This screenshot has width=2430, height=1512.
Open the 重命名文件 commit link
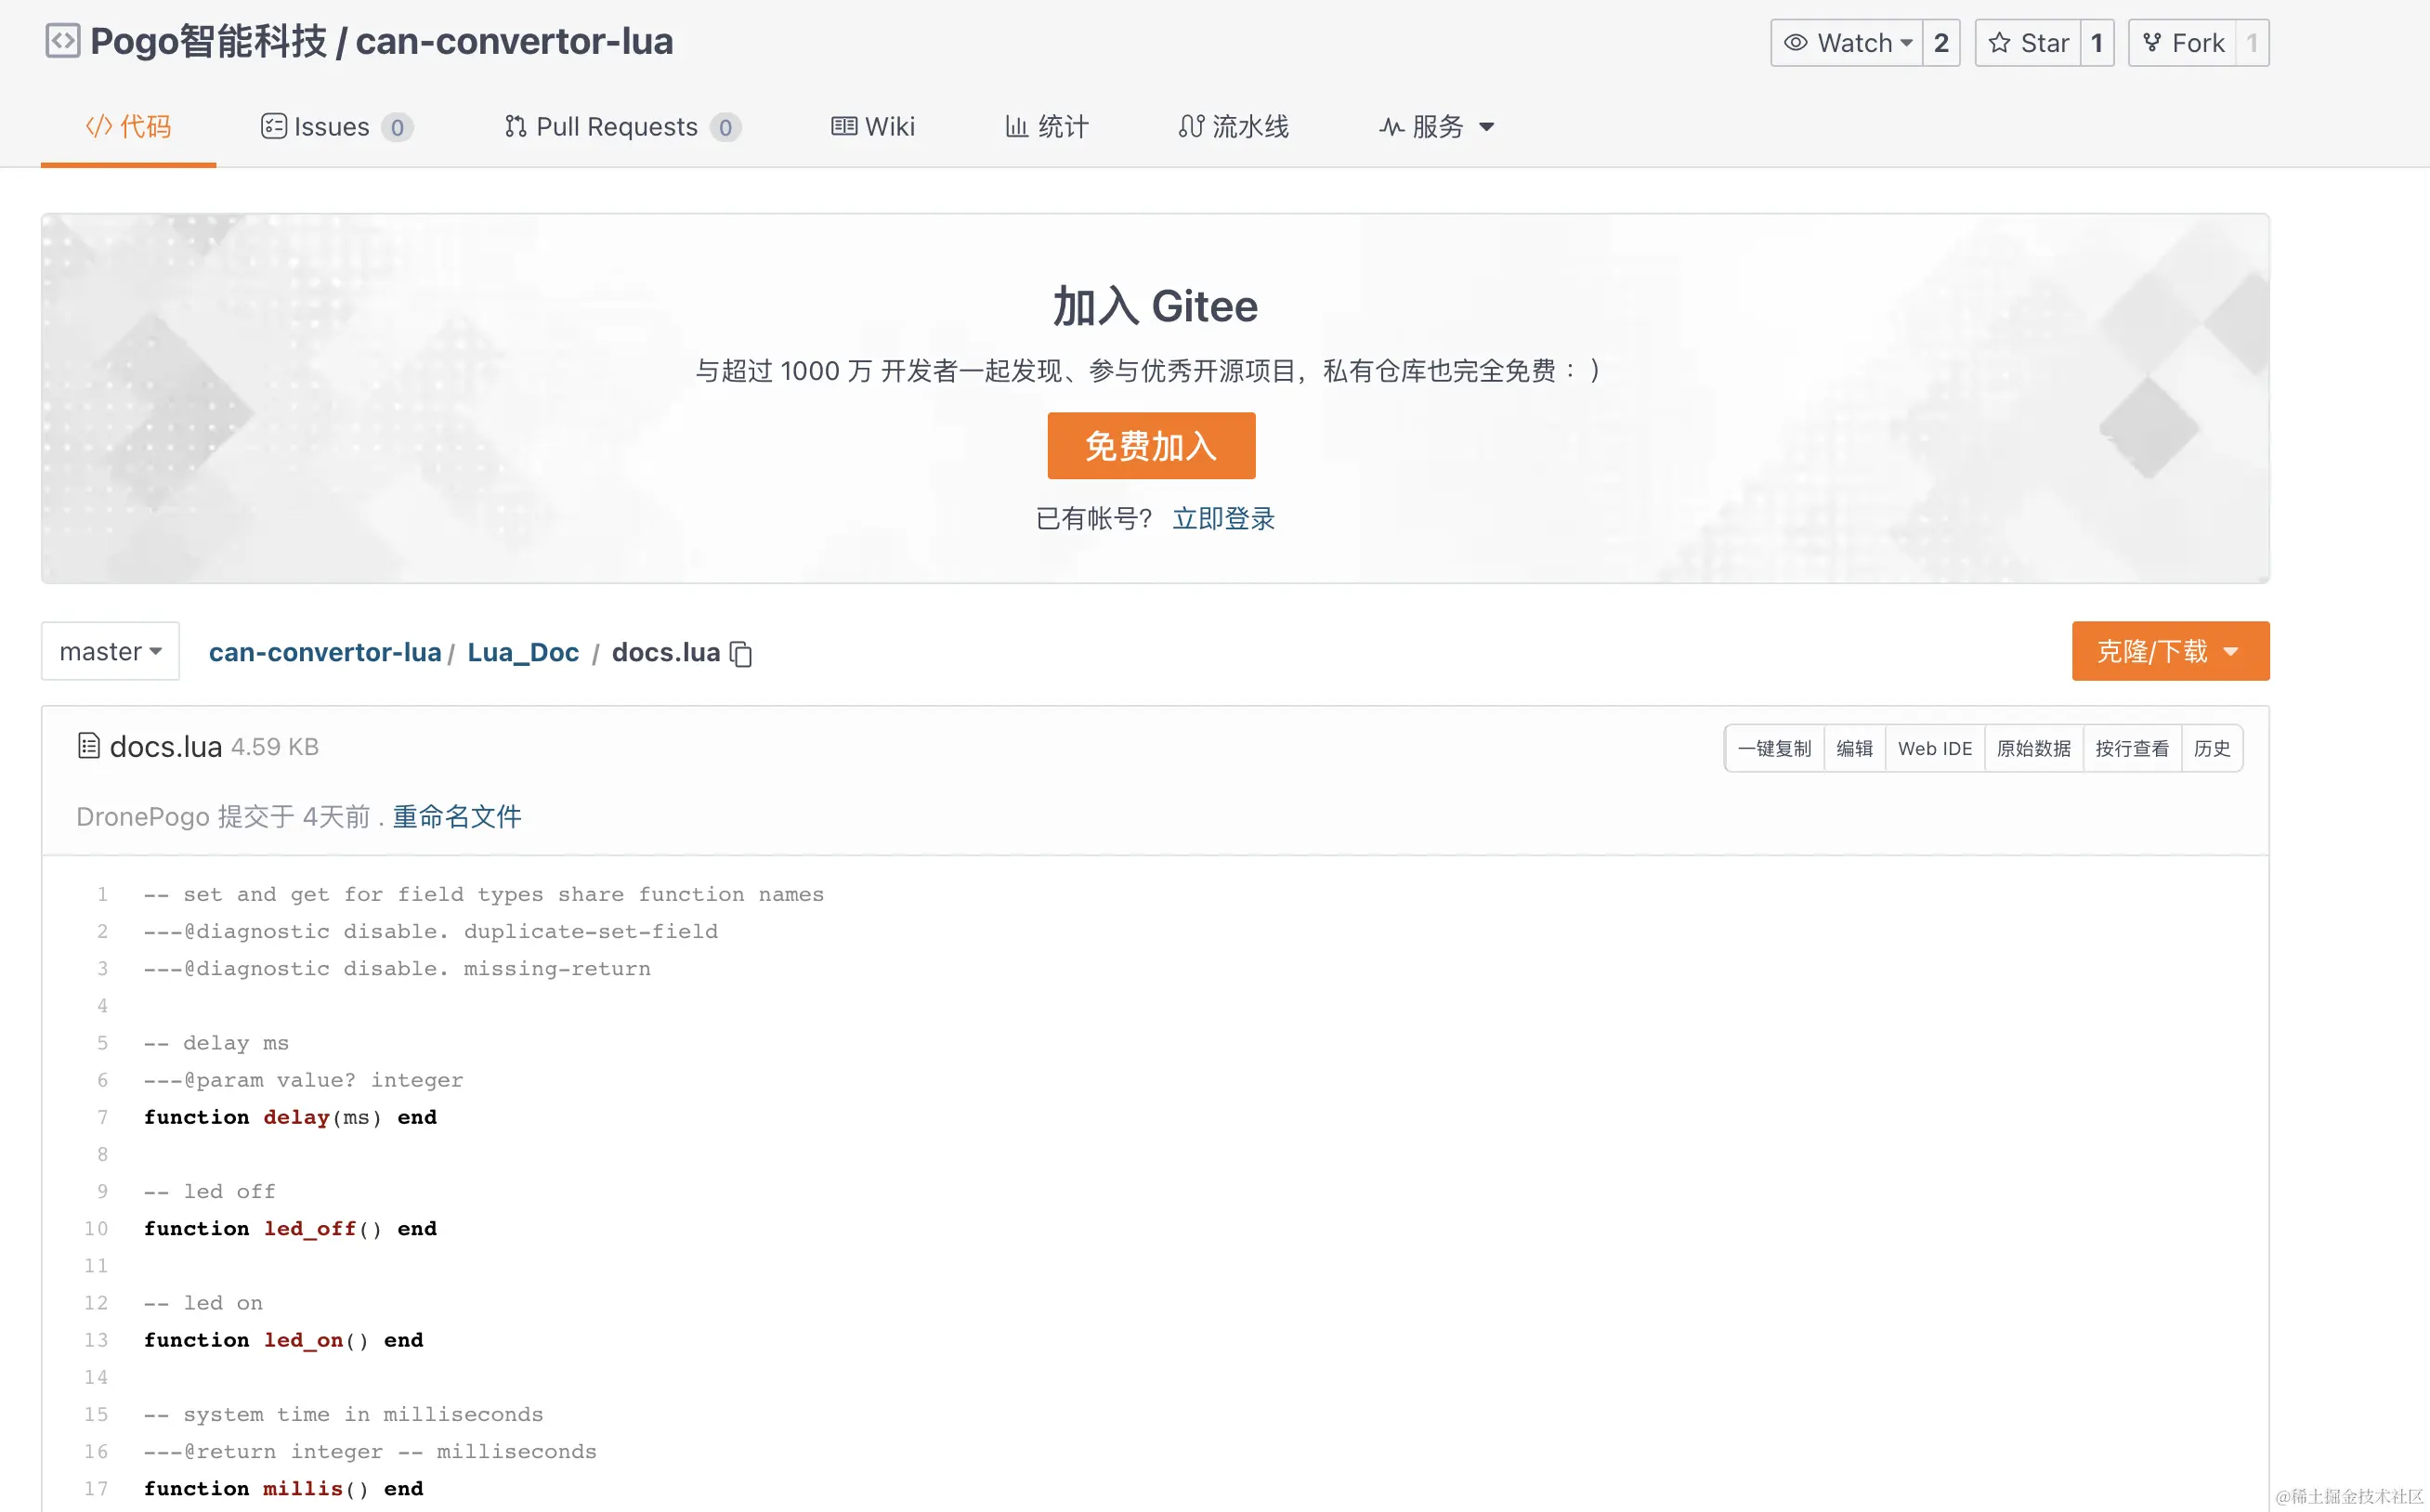point(456,816)
